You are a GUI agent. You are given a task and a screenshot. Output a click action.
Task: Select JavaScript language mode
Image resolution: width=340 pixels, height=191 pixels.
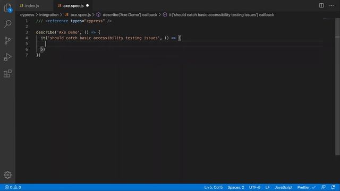click(283, 187)
